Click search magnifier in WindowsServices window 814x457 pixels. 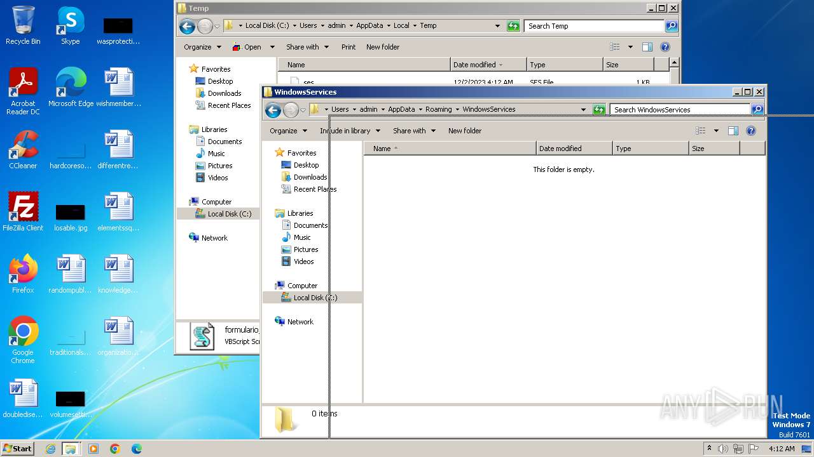(757, 110)
